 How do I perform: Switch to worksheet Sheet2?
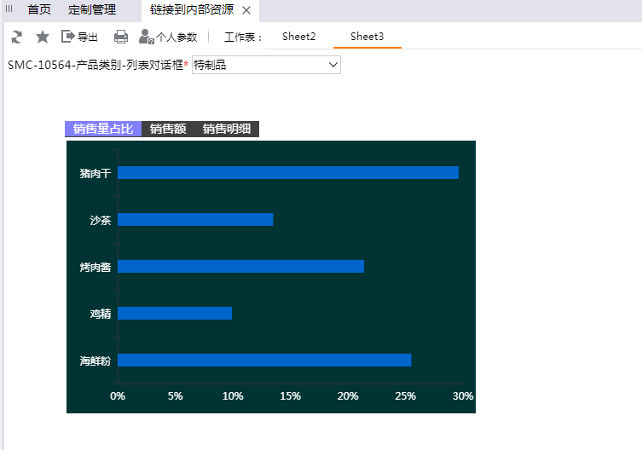(x=299, y=37)
